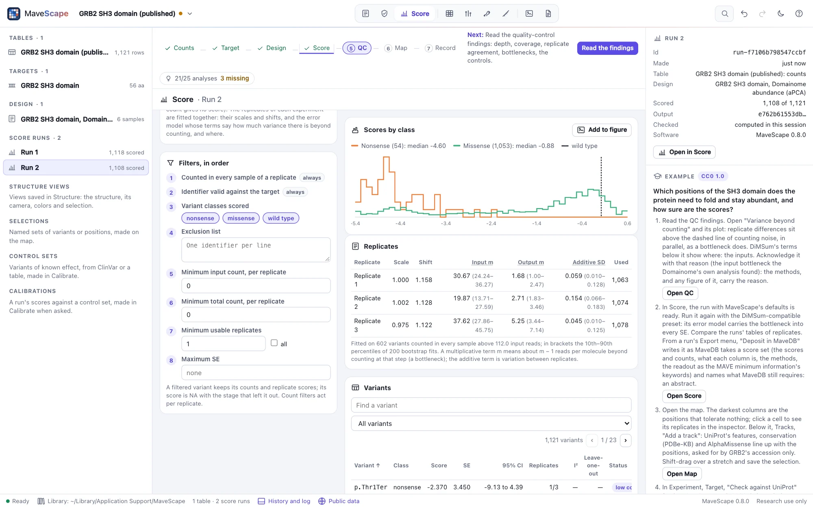Screen dimensions: 813x508
Task: Click the search magnifier icon
Action: (x=724, y=13)
